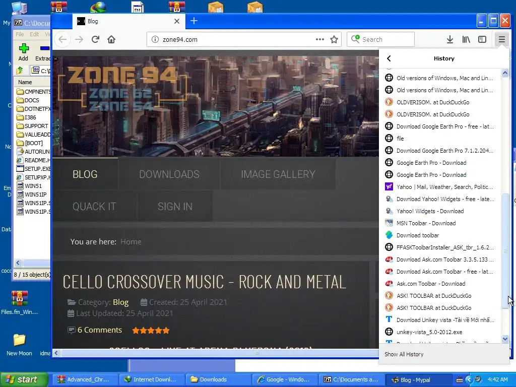Viewport: 516px width, 387px height.
Task: Click Show All History
Action: pyautogui.click(x=404, y=354)
